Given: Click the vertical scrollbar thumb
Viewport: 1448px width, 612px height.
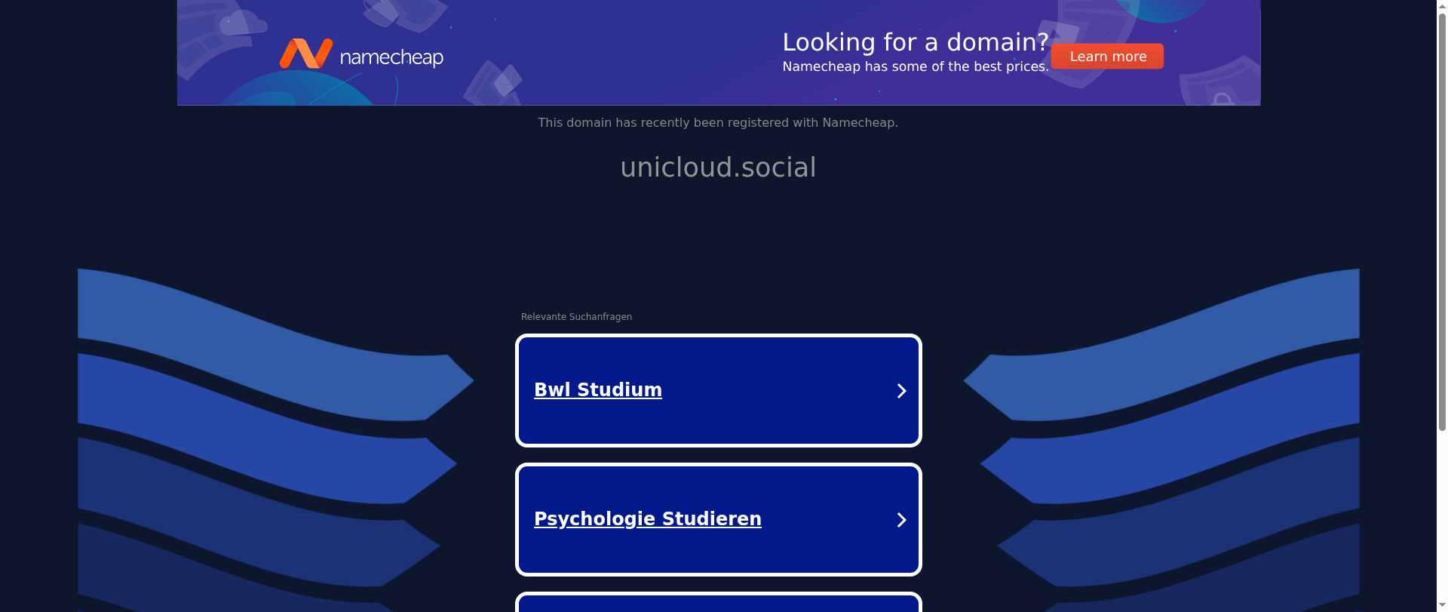Looking at the screenshot, I should point(1442,220).
